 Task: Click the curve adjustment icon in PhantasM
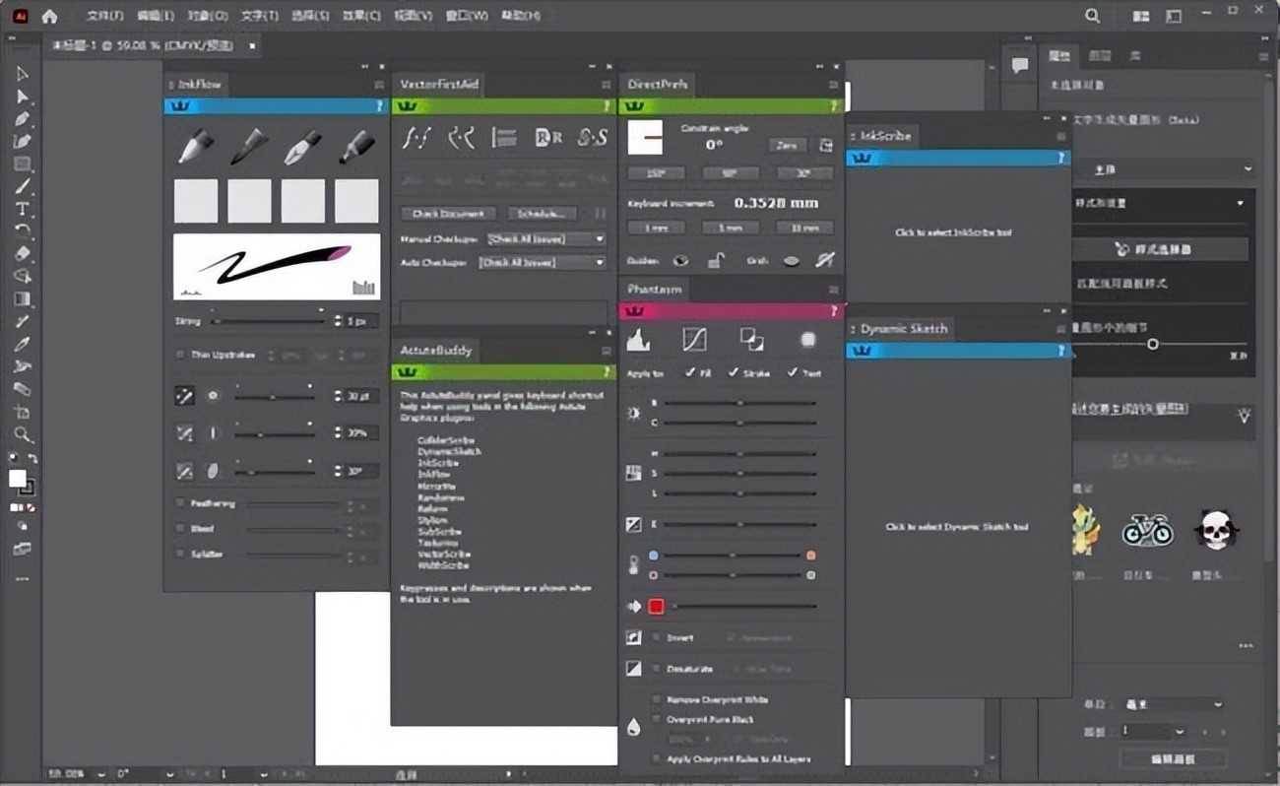696,339
